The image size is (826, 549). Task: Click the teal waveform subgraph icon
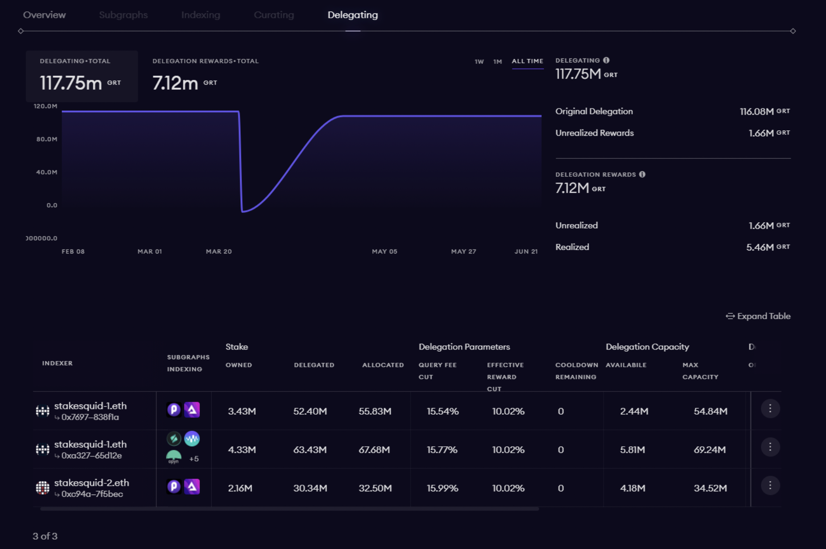(192, 439)
